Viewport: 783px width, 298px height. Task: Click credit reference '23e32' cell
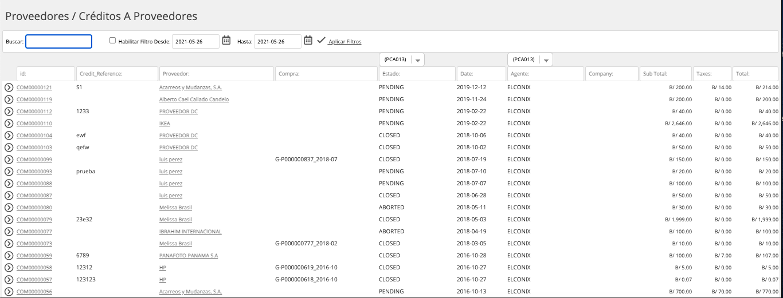[x=84, y=220]
